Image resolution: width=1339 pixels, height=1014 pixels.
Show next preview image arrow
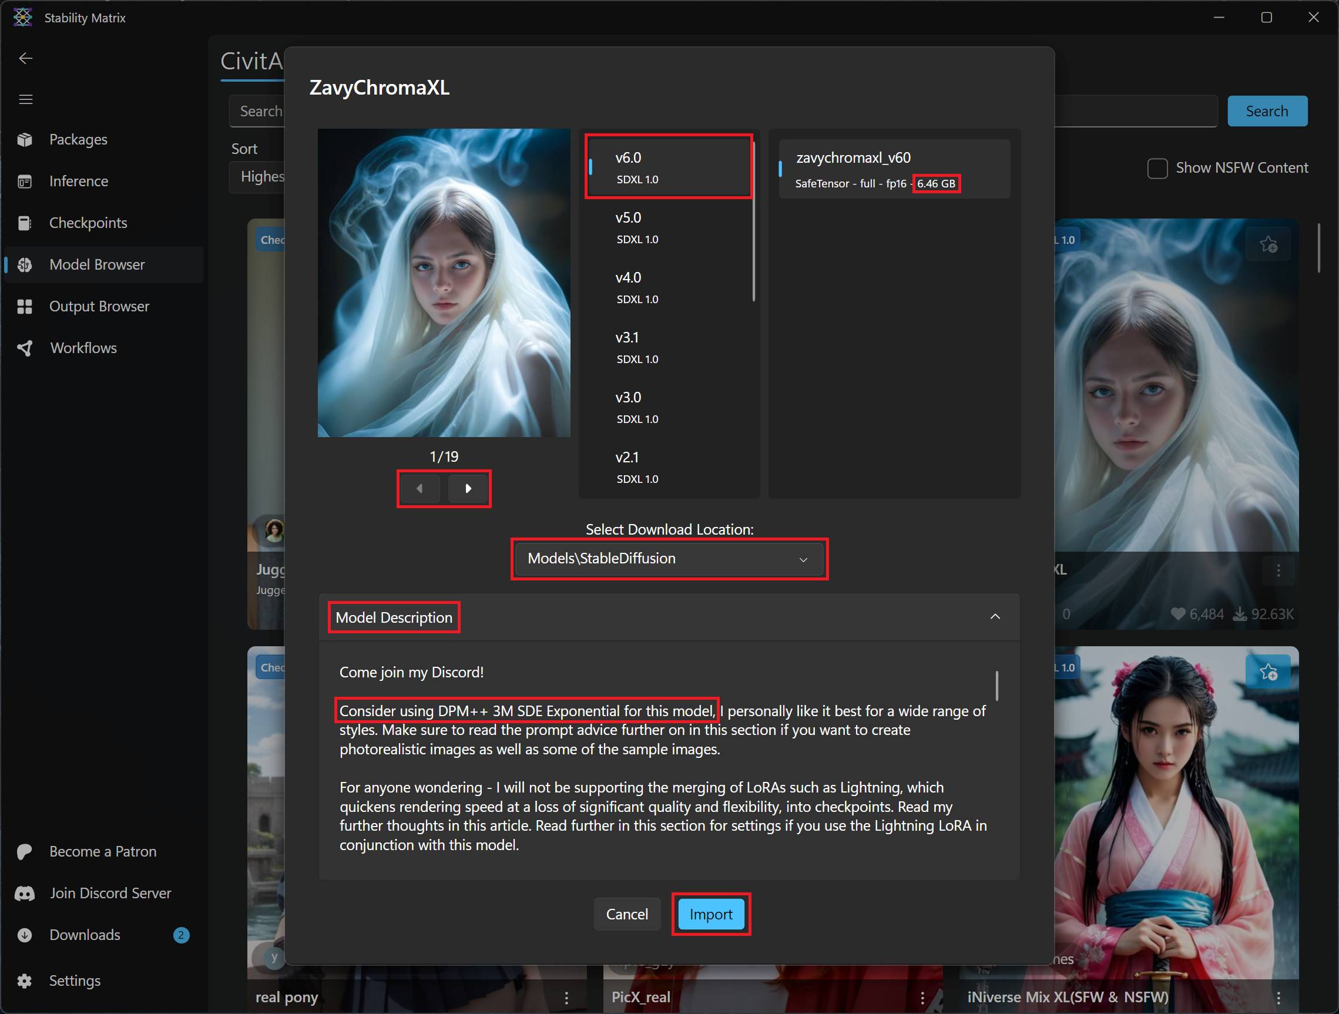click(x=468, y=489)
